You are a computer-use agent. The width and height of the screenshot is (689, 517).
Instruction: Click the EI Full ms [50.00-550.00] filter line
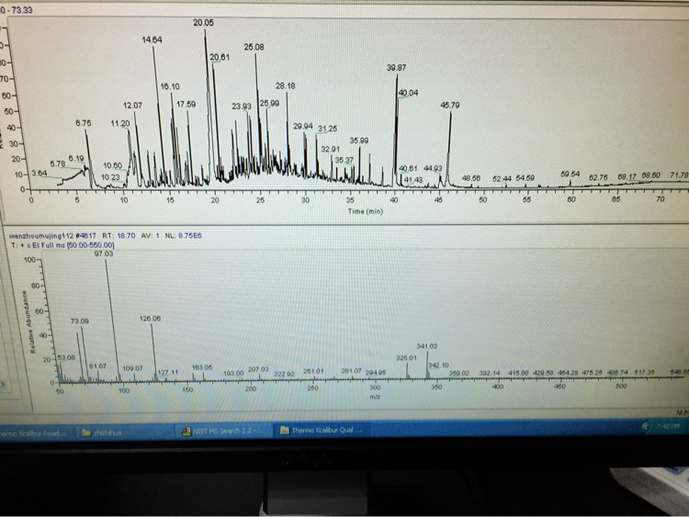(x=62, y=245)
